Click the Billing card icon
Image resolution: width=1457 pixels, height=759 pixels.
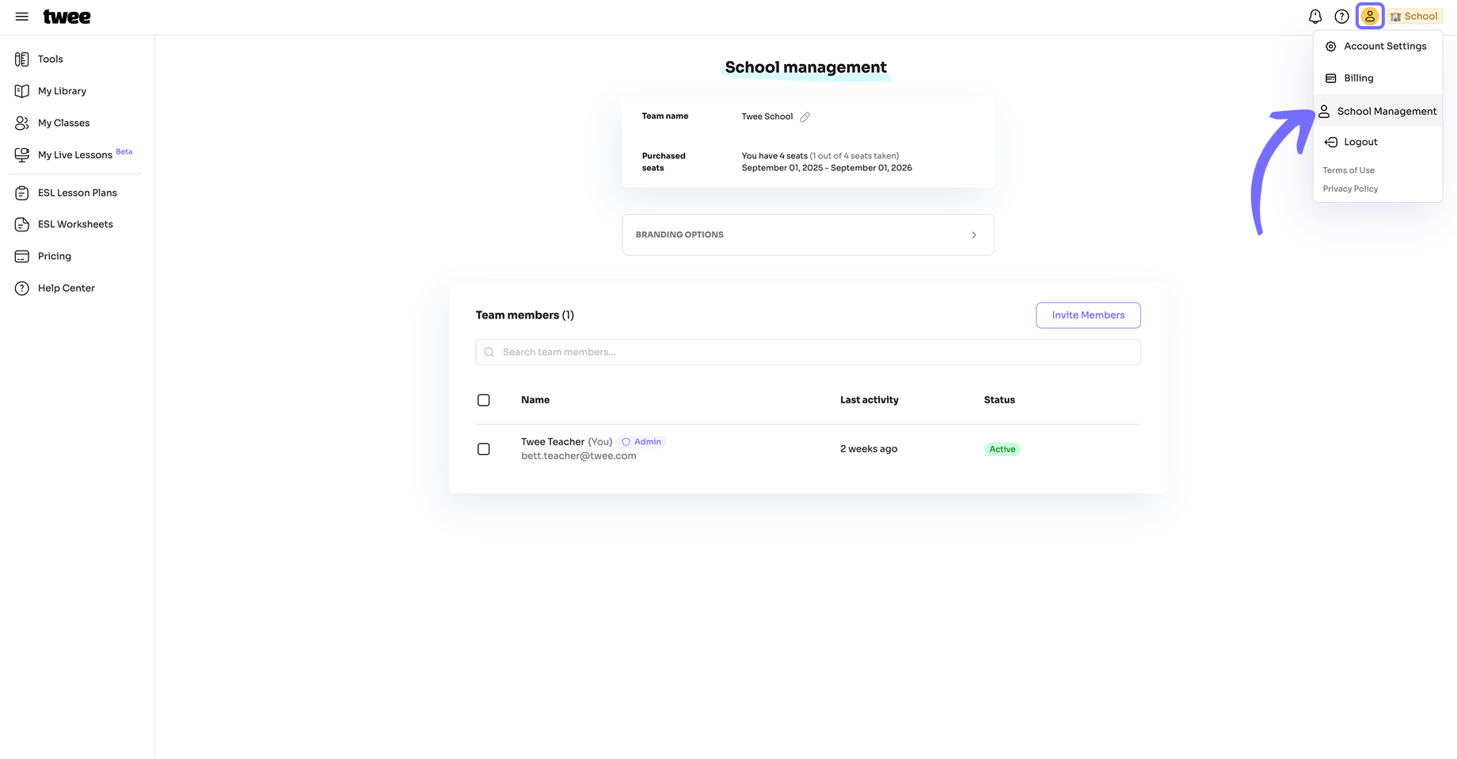1331,78
